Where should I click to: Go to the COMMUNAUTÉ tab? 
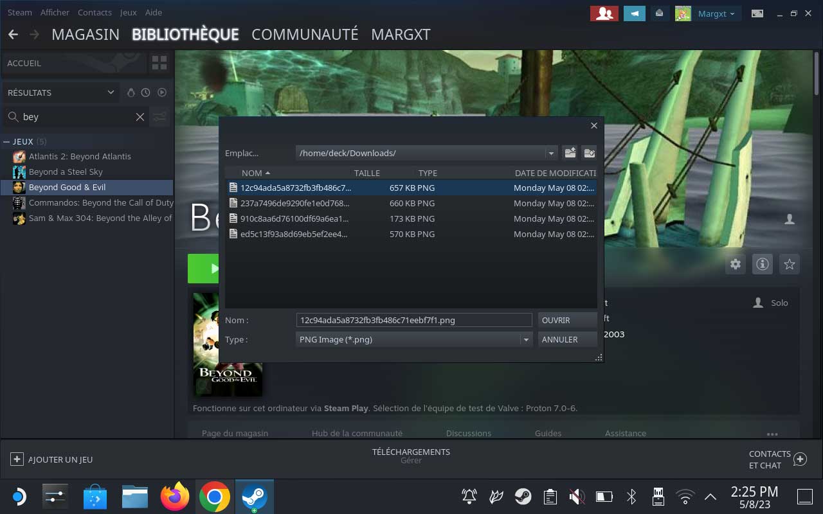point(305,35)
